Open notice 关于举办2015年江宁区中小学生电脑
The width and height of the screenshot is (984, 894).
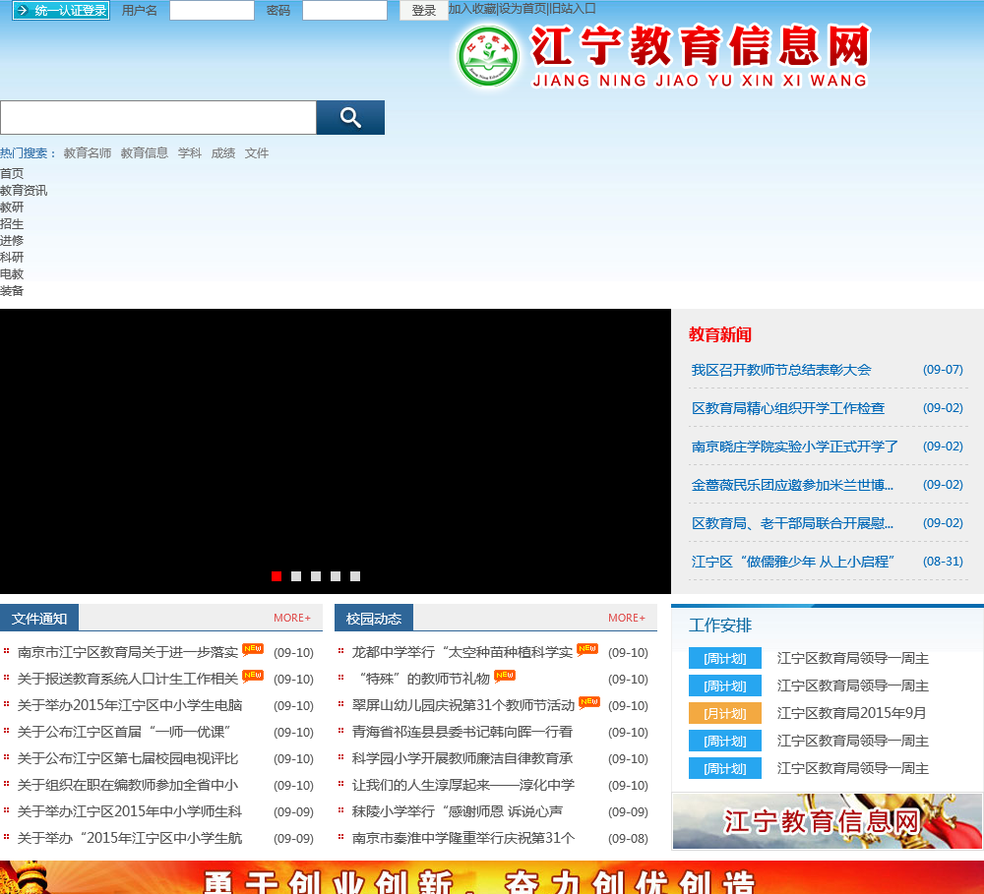pyautogui.click(x=130, y=705)
